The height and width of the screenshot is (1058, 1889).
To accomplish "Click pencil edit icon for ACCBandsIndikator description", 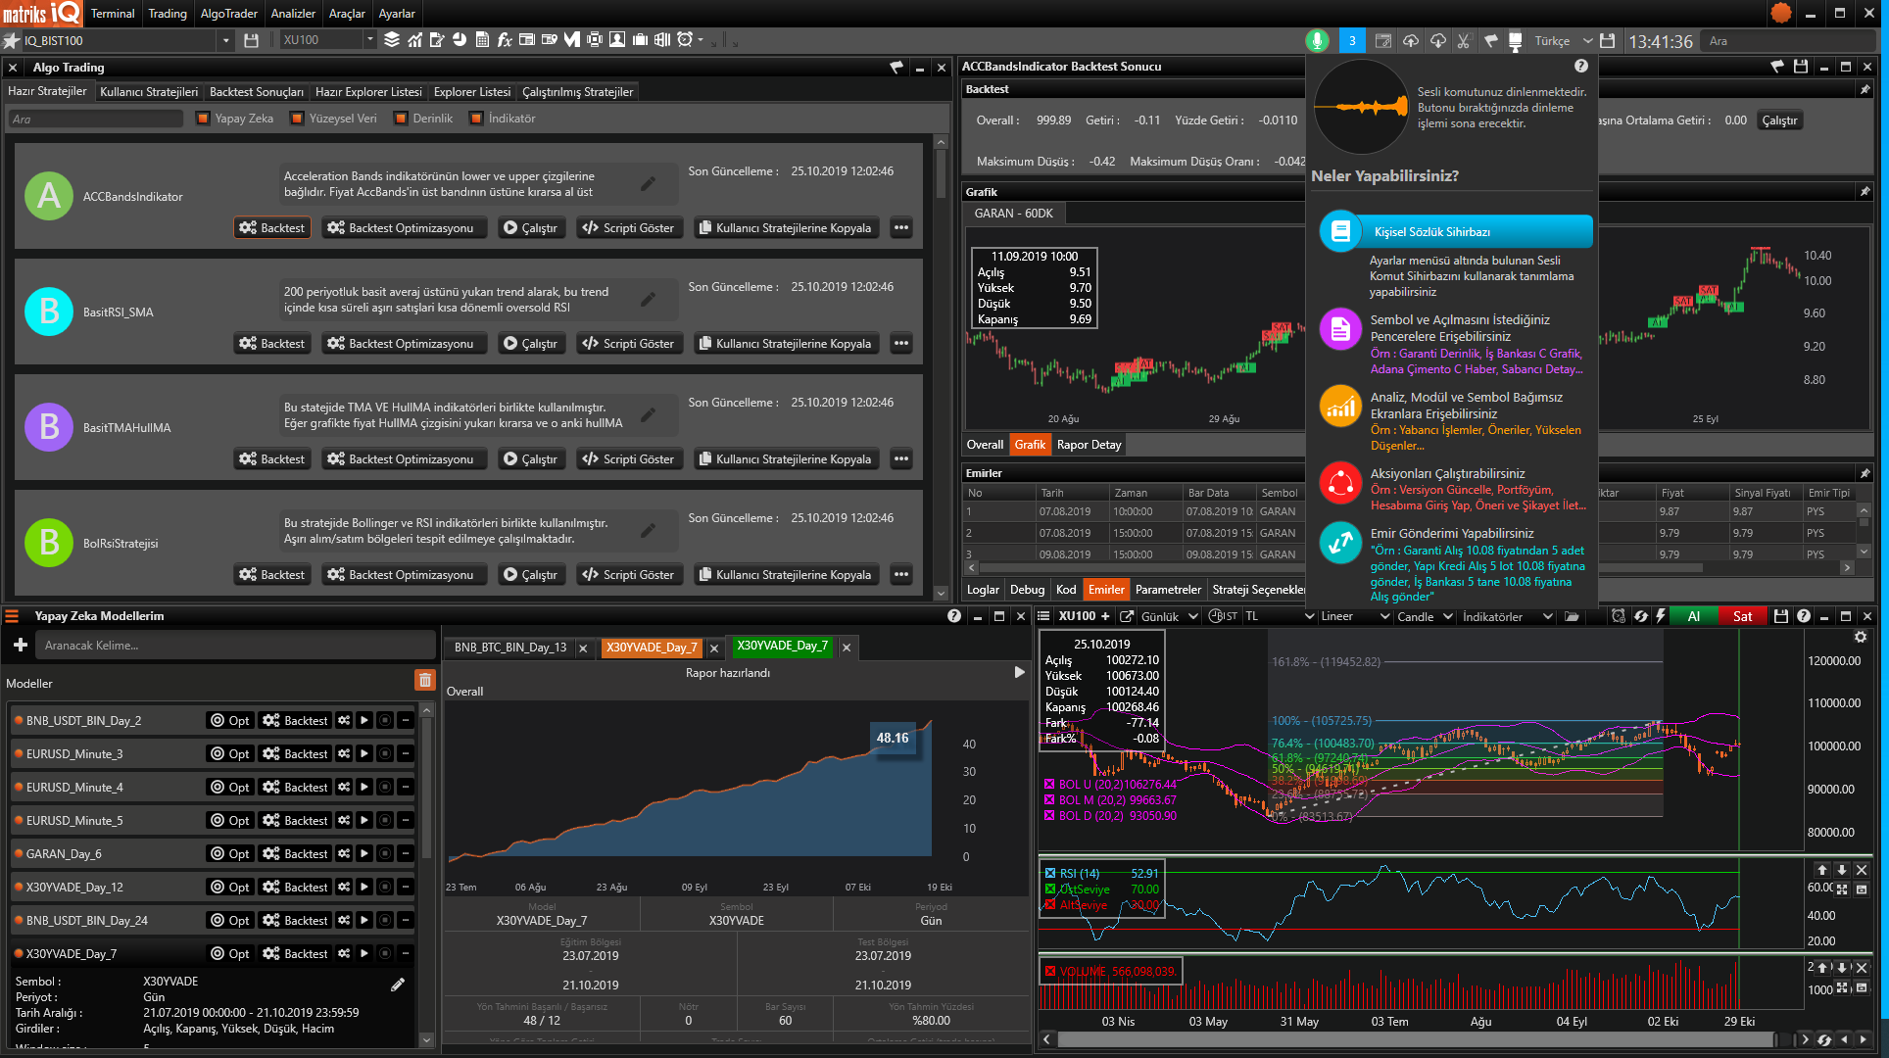I will coord(648,183).
